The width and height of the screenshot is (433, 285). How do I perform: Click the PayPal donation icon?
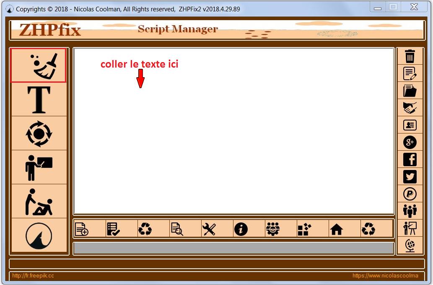click(410, 194)
